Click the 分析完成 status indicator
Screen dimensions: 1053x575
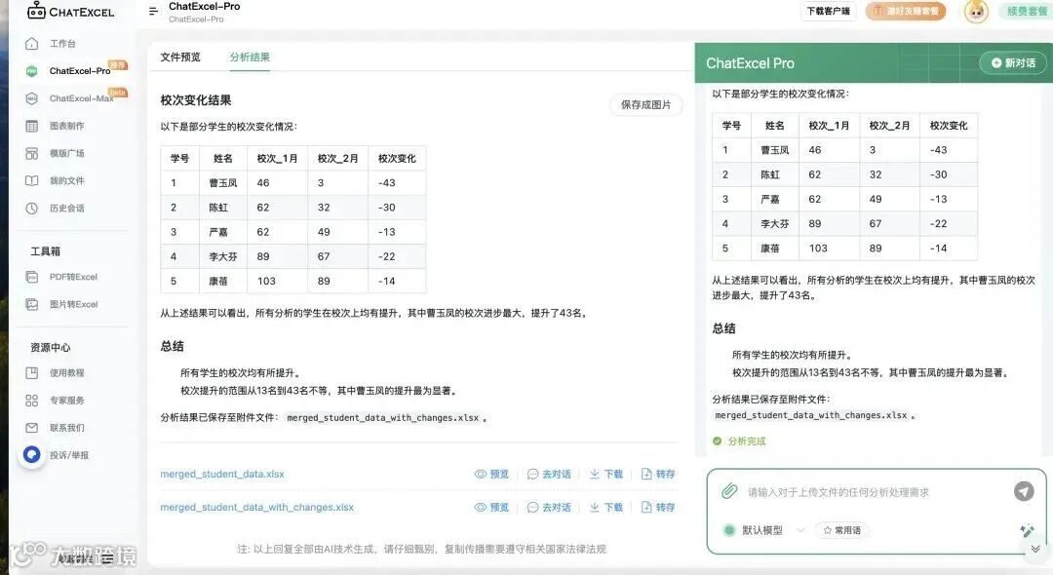pos(739,441)
